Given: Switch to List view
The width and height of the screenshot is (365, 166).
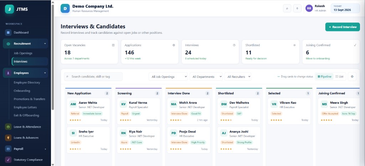Looking at the screenshot, I should tap(339, 77).
